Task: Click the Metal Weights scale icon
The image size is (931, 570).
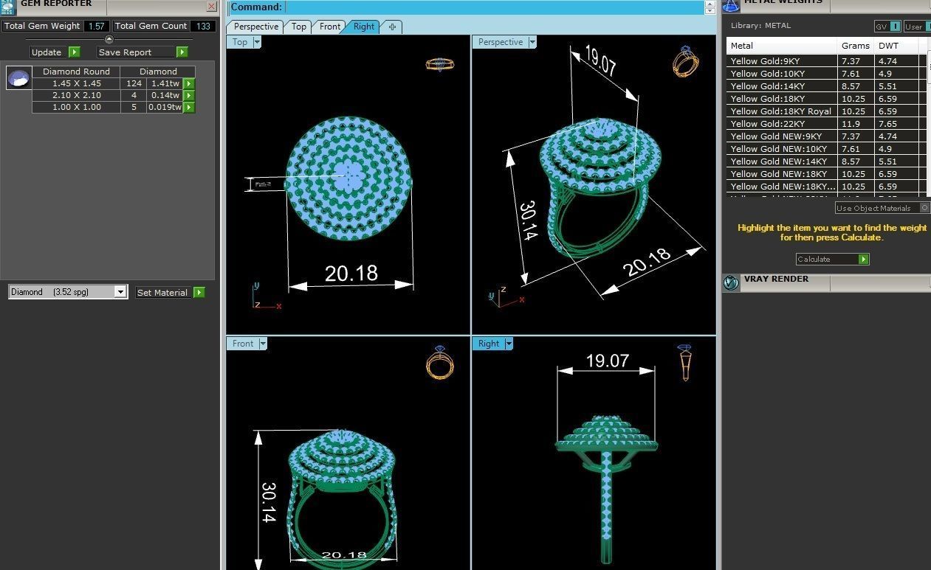Action: pos(730,5)
